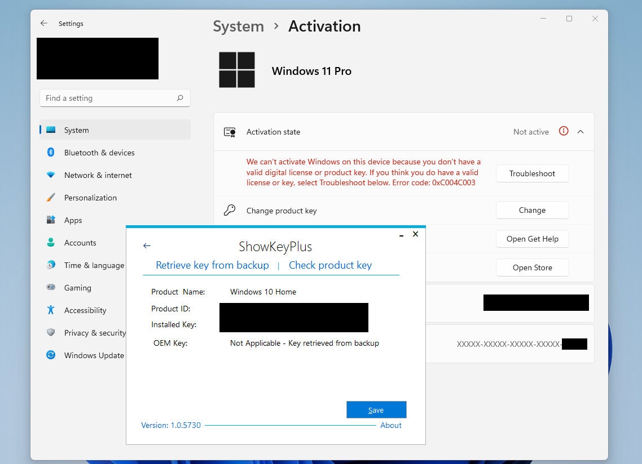The width and height of the screenshot is (642, 464).
Task: Open Bluetooth & devices settings
Action: pyautogui.click(x=115, y=153)
